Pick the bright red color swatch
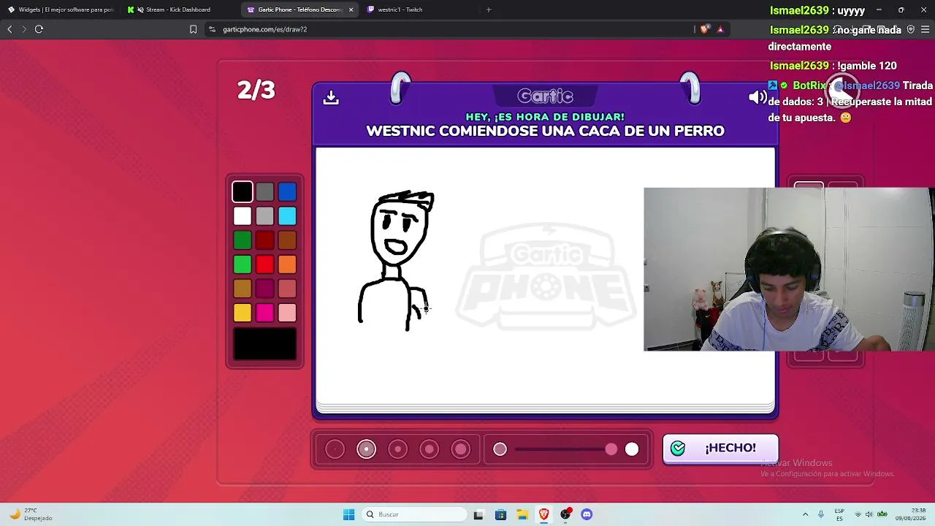Screen dimensions: 935x526 tap(265, 264)
